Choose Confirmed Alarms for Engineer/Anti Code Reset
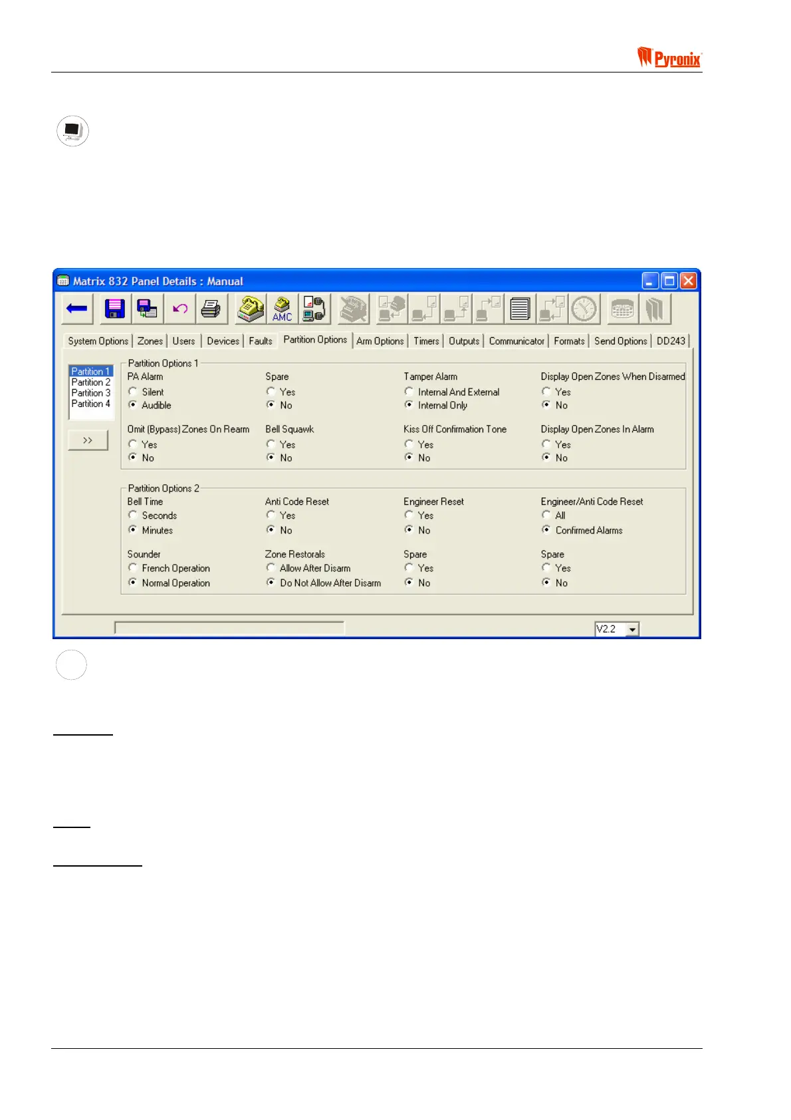The height and width of the screenshot is (1120, 791). pos(546,530)
